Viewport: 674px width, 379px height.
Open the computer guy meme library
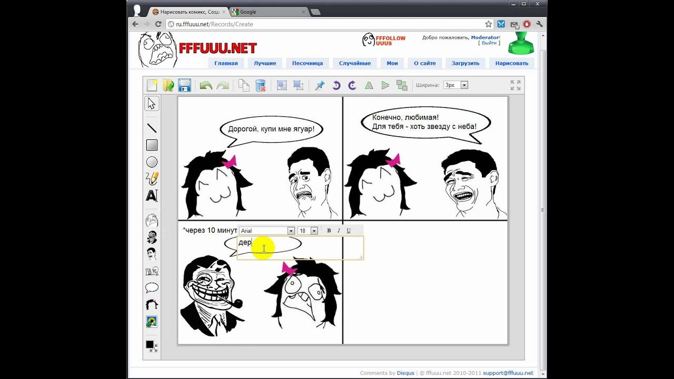(x=152, y=271)
